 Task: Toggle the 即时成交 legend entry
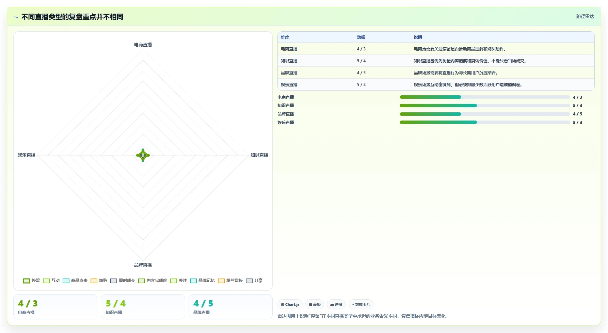pos(123,281)
